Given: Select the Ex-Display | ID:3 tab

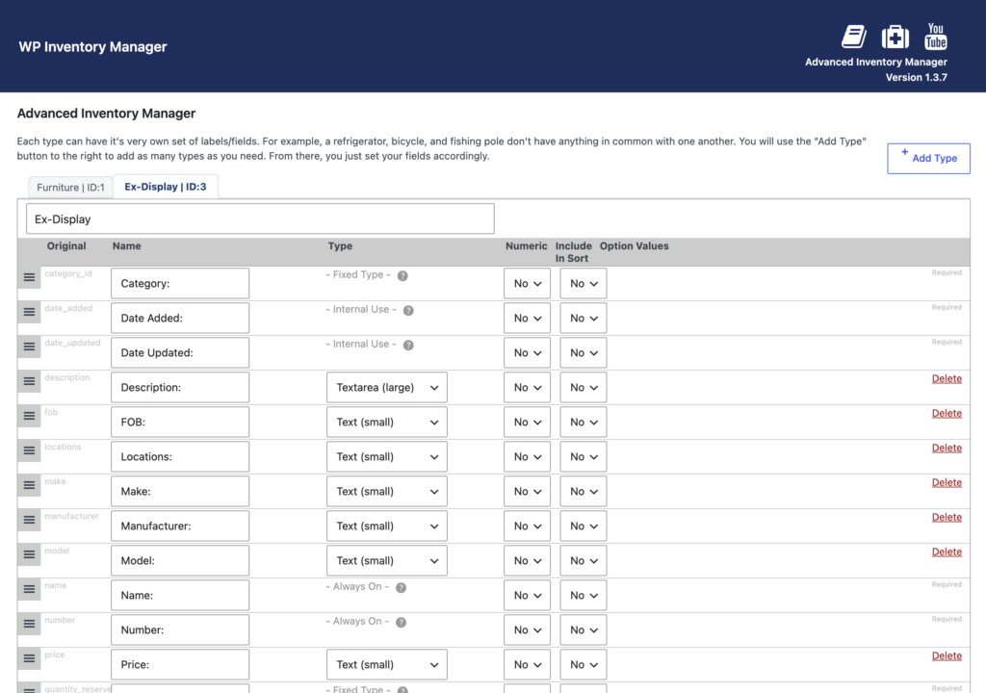Looking at the screenshot, I should 166,187.
